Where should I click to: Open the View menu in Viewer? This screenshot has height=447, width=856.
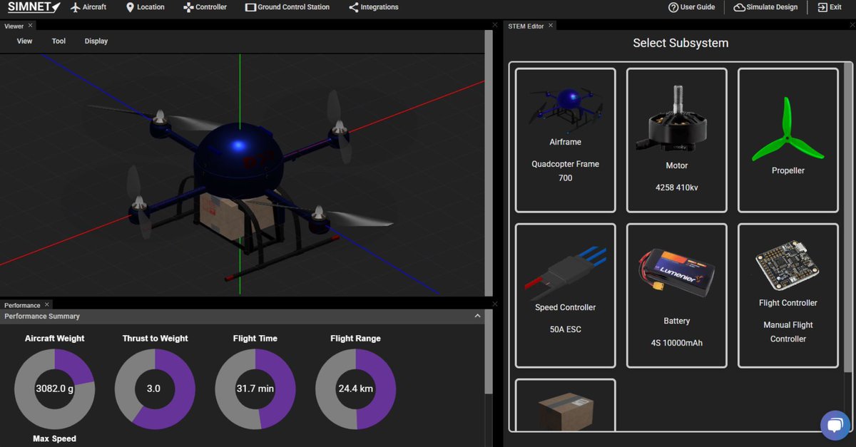[25, 41]
